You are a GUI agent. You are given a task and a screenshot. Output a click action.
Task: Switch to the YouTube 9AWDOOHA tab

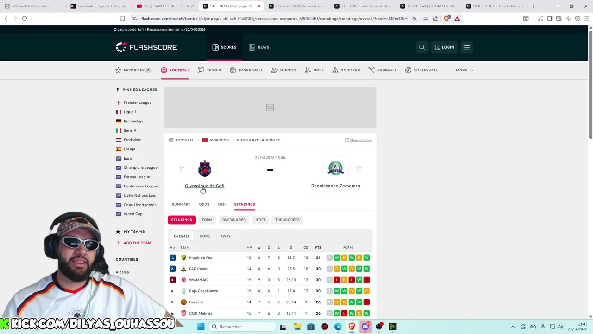coord(165,6)
